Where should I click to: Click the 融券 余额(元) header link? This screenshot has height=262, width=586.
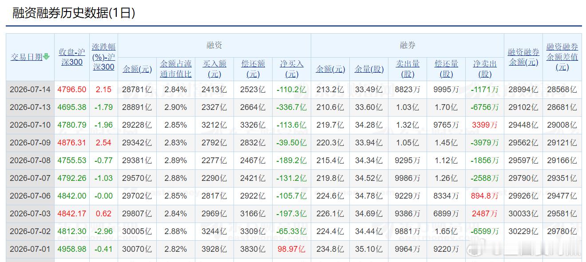click(x=330, y=69)
